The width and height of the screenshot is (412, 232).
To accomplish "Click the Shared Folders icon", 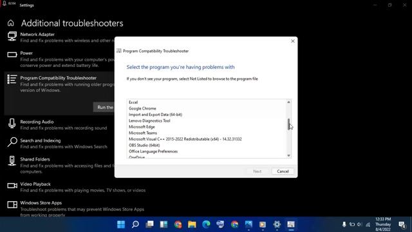I will click(12, 161).
